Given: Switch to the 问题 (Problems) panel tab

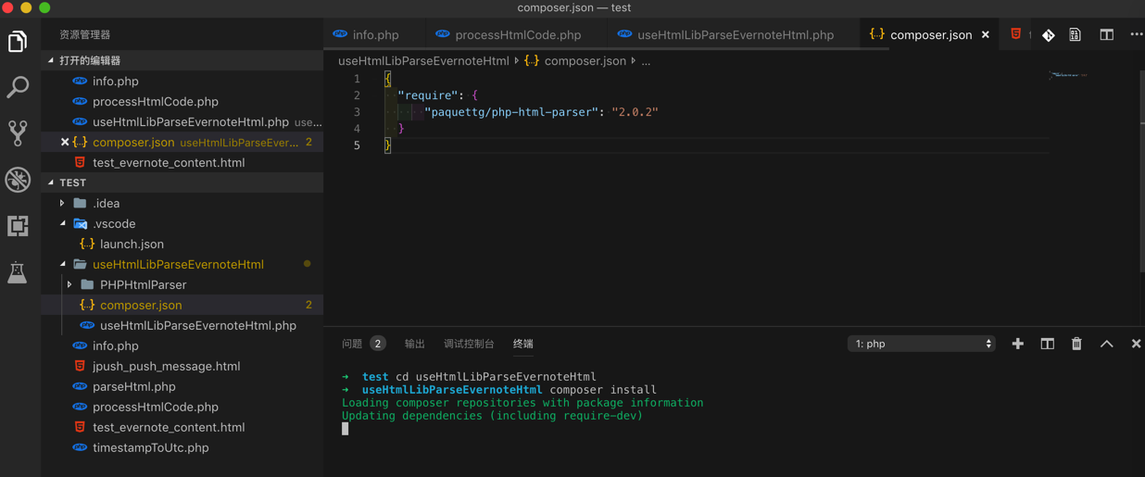Looking at the screenshot, I should click(x=352, y=344).
